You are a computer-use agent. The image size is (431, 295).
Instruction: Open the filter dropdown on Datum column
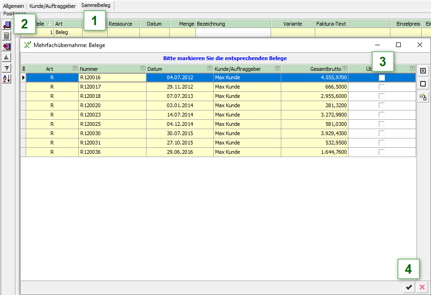tap(209, 69)
